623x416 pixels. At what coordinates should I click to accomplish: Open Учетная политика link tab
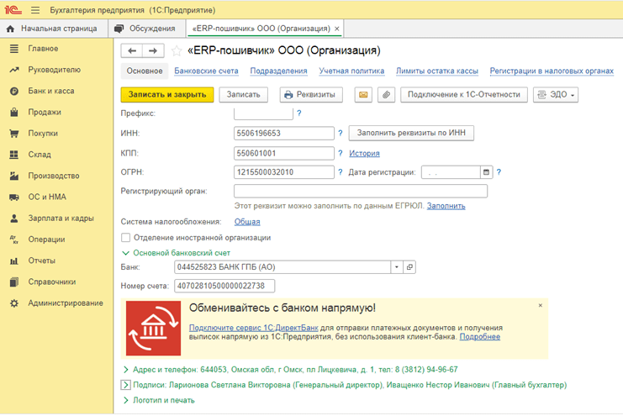(351, 71)
